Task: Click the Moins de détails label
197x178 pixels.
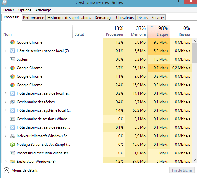Action: click(25, 170)
